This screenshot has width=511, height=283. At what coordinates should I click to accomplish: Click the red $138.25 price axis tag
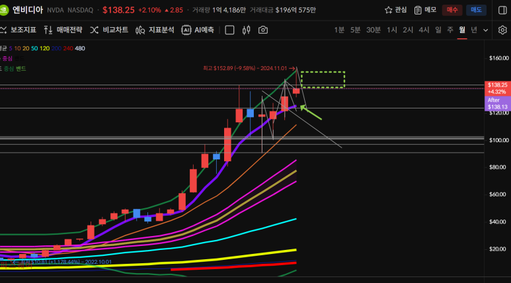[497, 88]
